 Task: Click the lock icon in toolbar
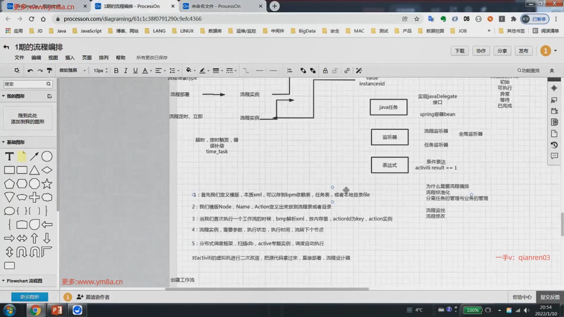pyautogui.click(x=325, y=70)
